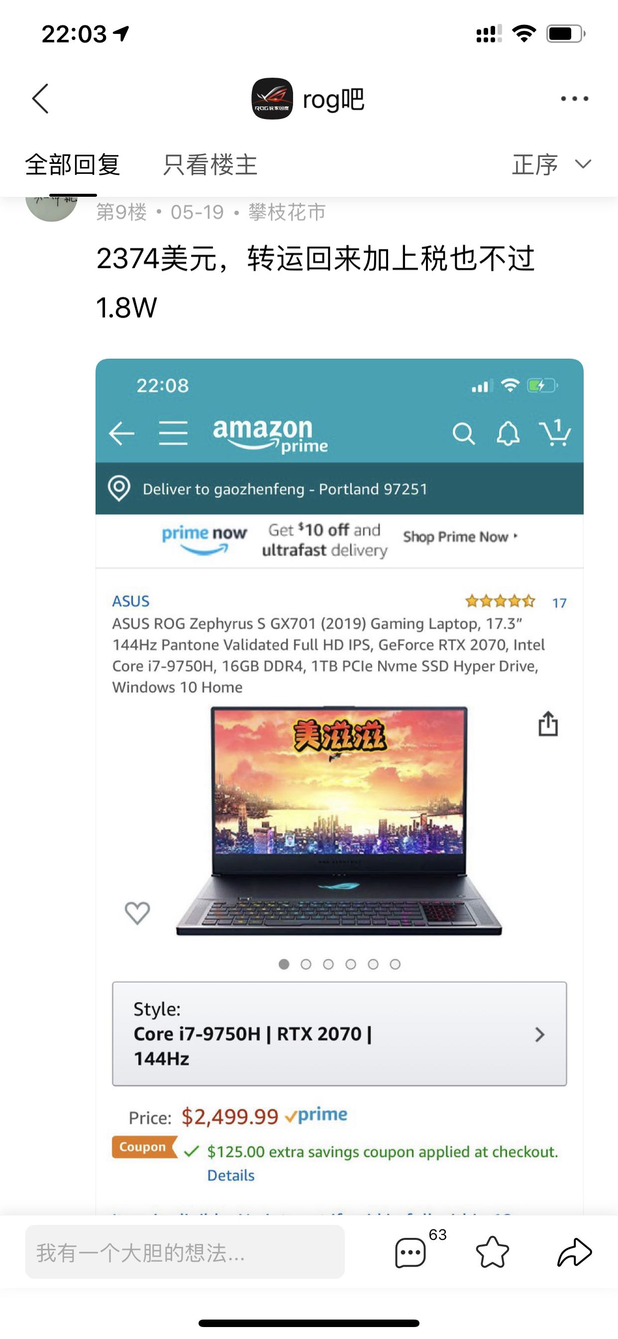
Task: Open comments via speech bubble icon
Action: (x=411, y=1253)
